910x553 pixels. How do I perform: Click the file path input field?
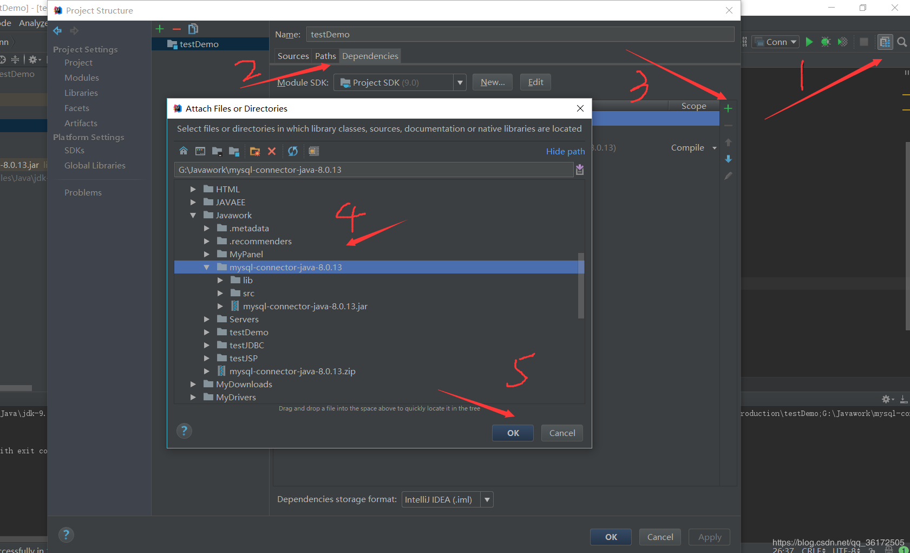[x=374, y=170]
